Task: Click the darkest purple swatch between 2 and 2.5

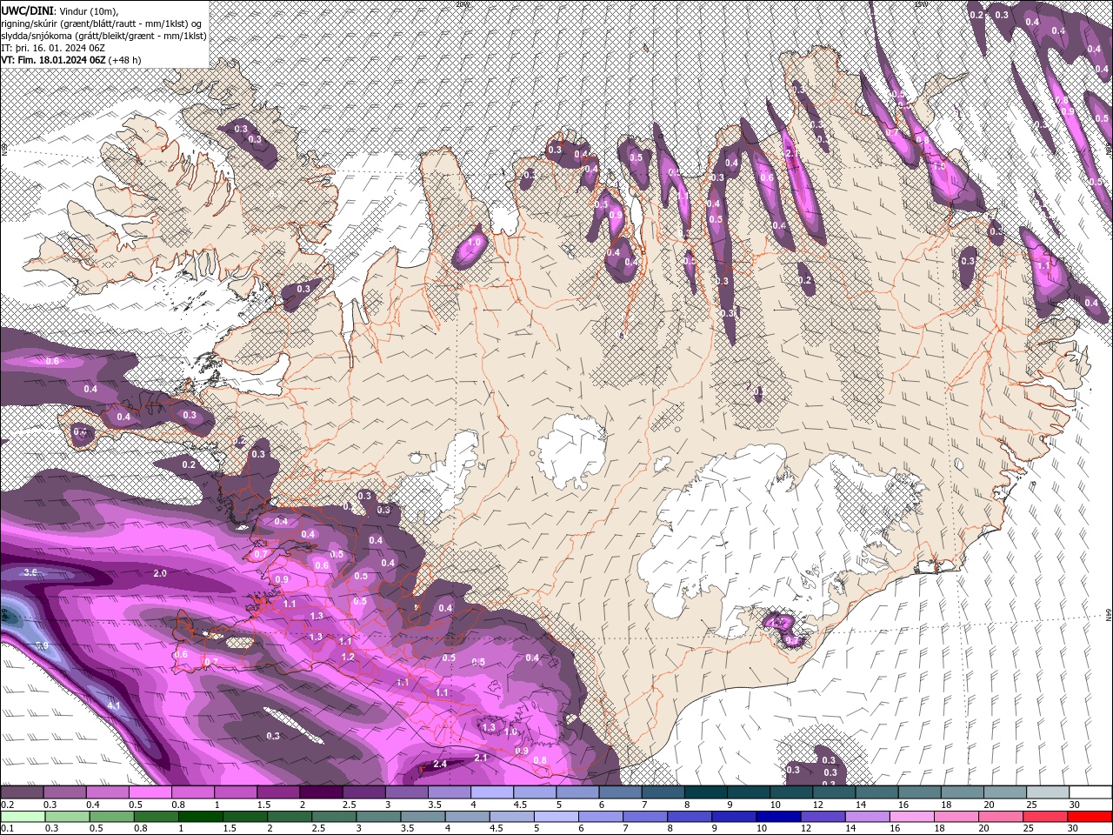Action: coord(321,792)
